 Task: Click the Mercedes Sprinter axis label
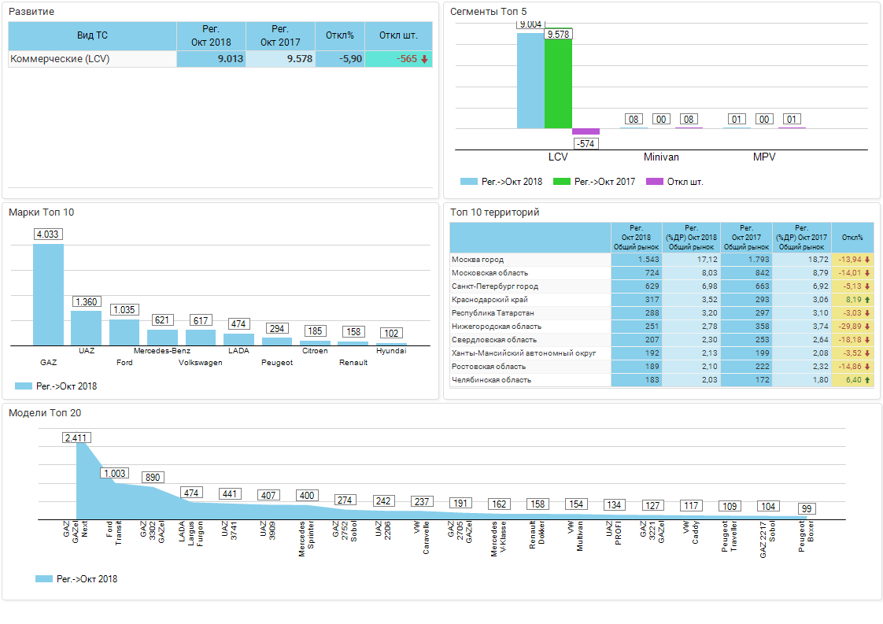point(306,539)
